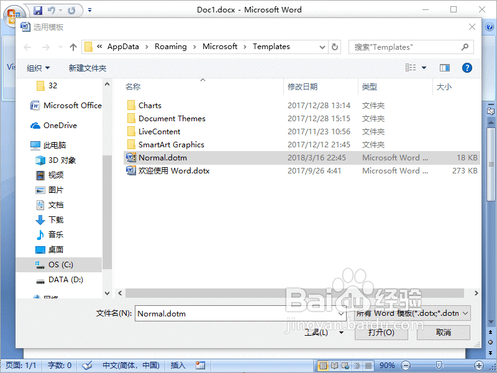
Task: Click Roaming in the address path
Action: click(170, 47)
